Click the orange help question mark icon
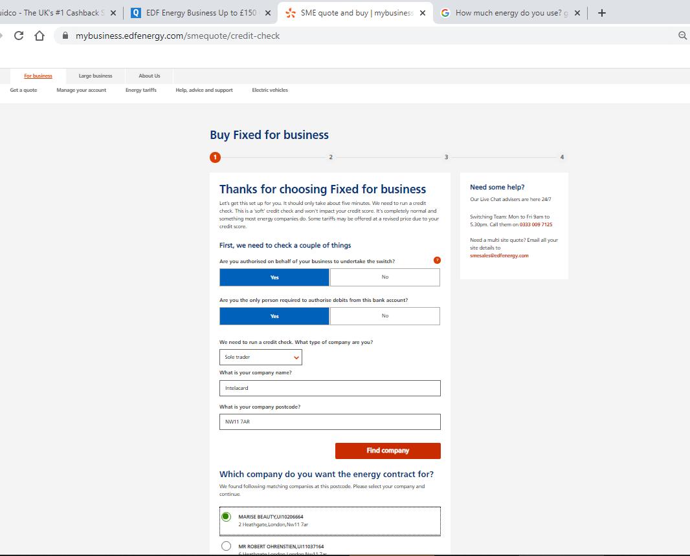Viewport: 690px width, 556px height. tap(437, 260)
